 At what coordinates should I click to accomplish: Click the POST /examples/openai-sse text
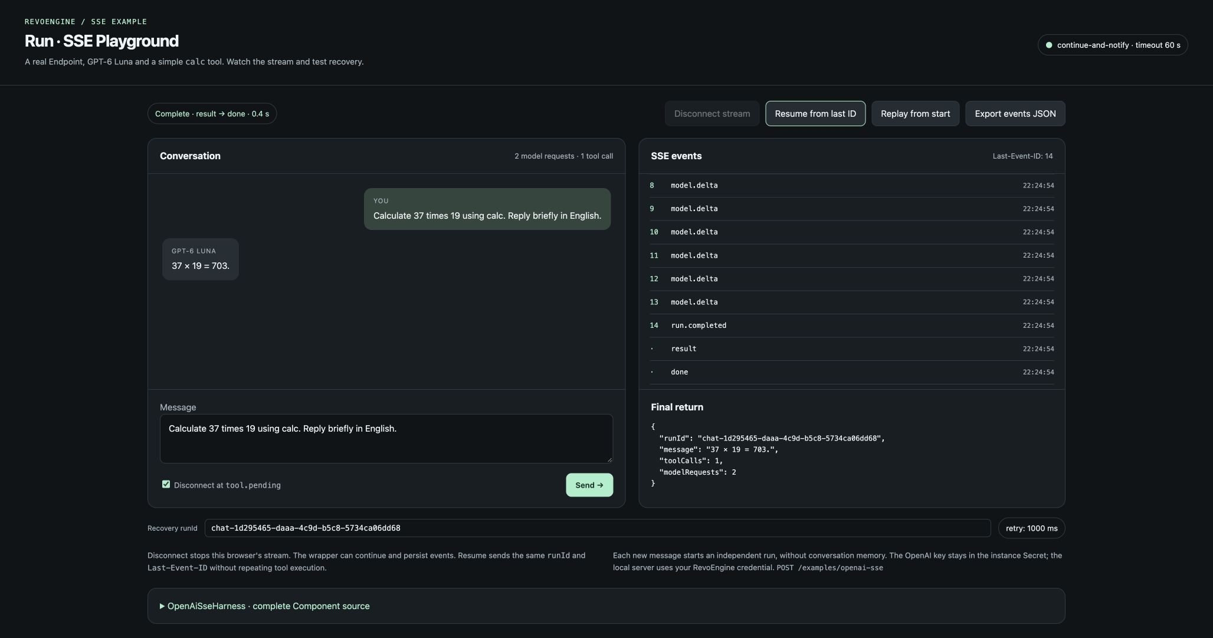[x=830, y=568]
